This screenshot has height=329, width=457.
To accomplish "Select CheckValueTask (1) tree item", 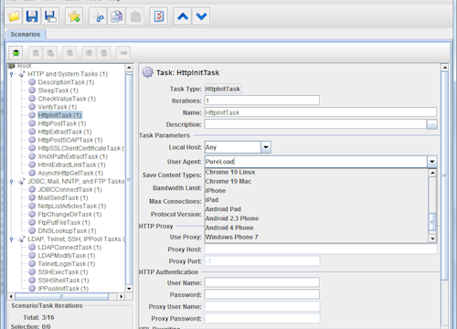I will click(x=67, y=99).
